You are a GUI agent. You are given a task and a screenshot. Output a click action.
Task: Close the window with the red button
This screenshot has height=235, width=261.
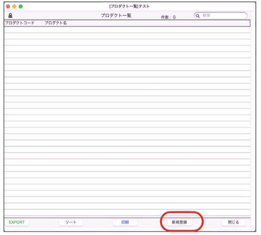click(7, 6)
